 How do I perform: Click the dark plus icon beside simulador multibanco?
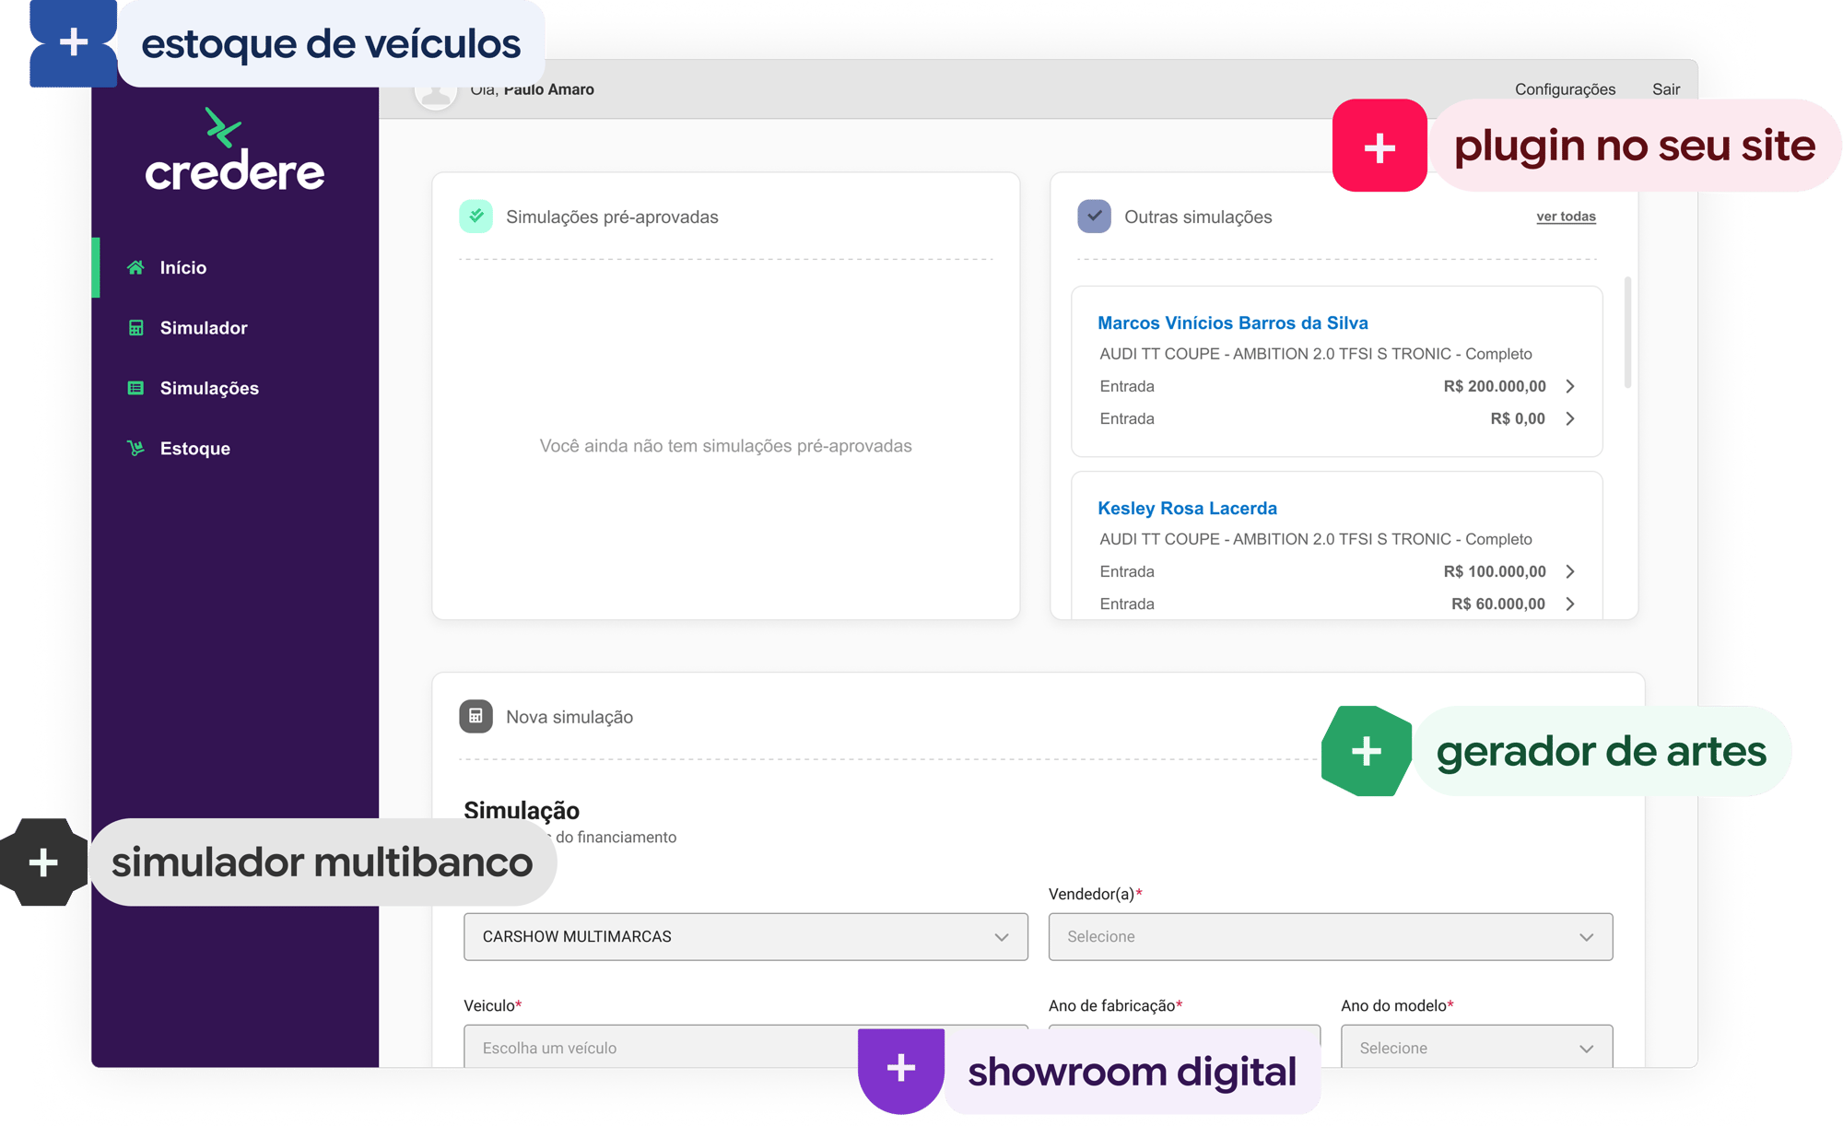pos(43,862)
